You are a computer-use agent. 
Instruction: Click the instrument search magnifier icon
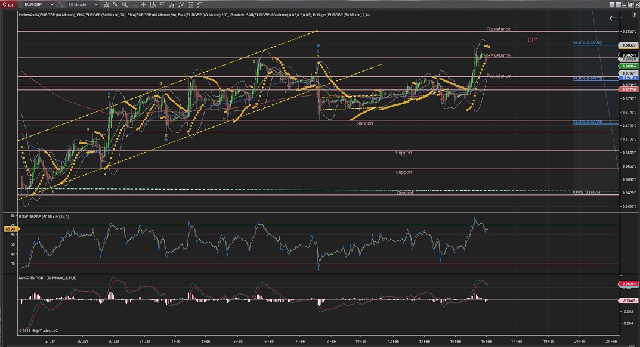(60, 4)
